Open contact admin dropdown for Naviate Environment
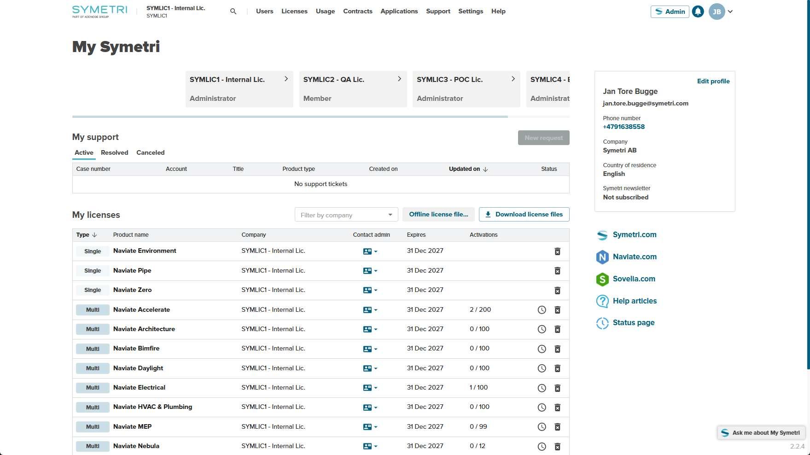 [370, 251]
